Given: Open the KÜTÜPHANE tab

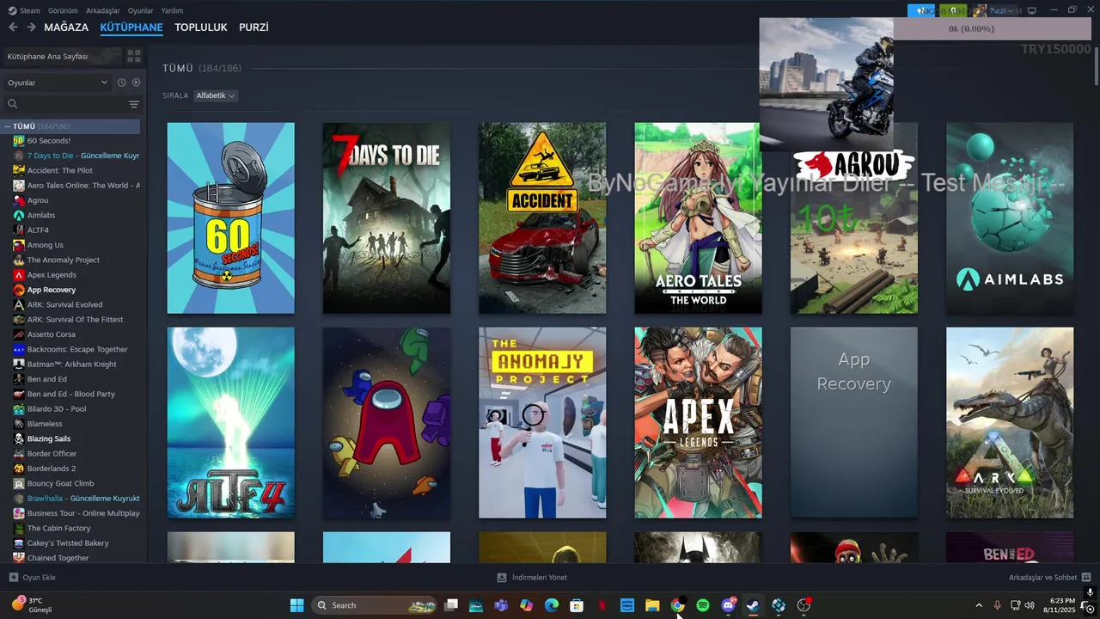Looking at the screenshot, I should pyautogui.click(x=131, y=28).
